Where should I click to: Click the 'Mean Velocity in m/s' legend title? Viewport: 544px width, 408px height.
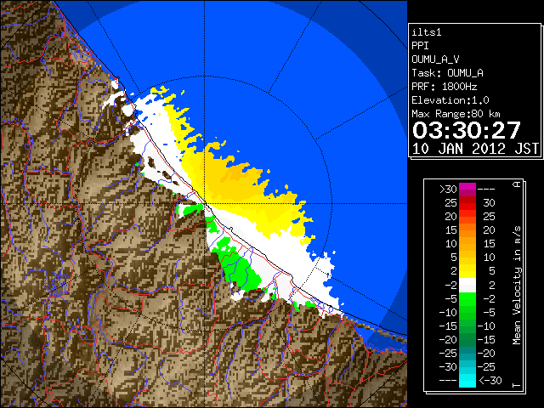pyautogui.click(x=517, y=286)
